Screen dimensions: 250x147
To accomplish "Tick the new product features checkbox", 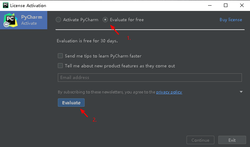I will point(60,66).
